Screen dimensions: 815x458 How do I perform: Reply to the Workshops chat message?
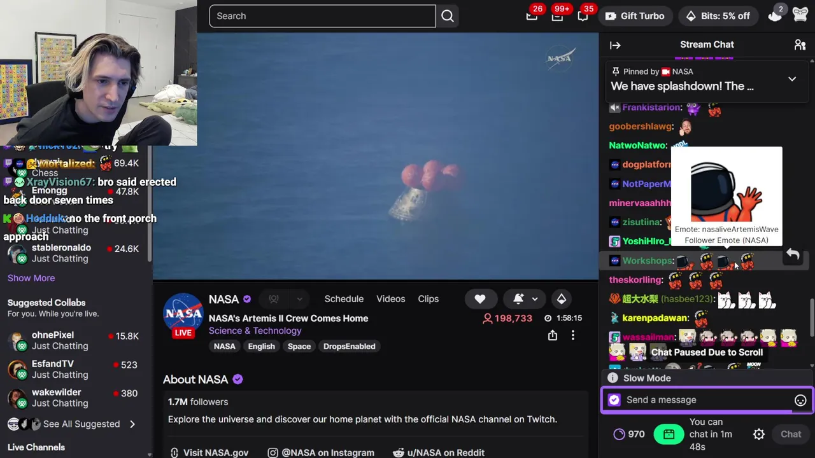coord(793,254)
